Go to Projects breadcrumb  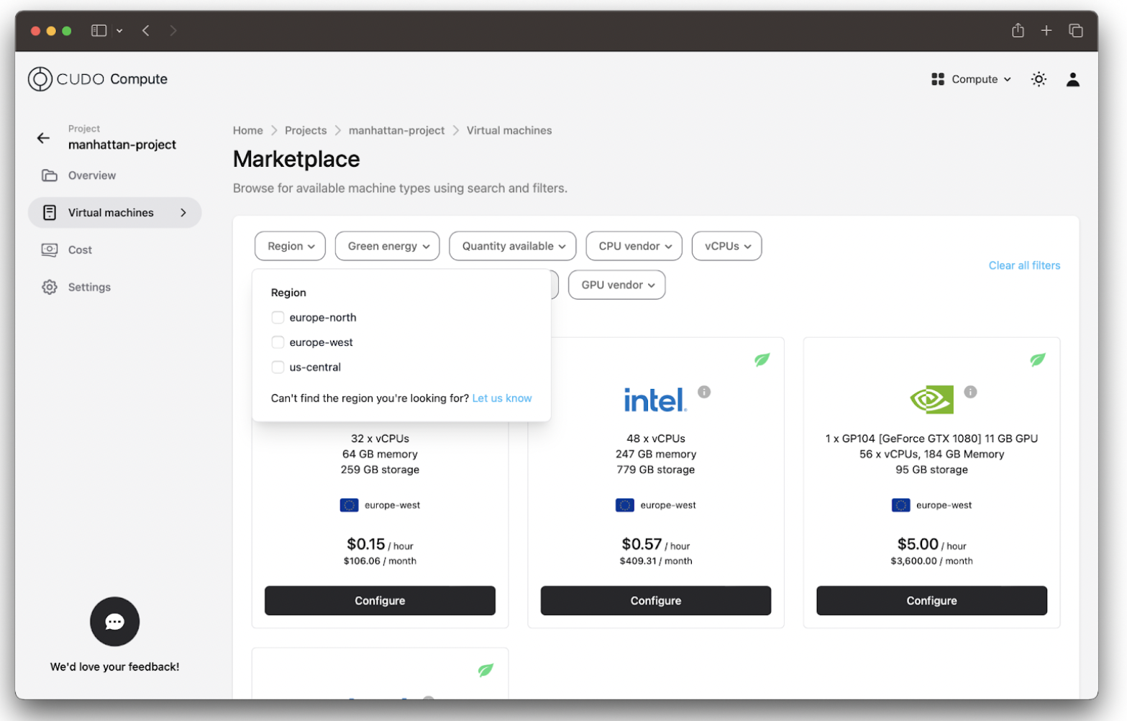point(306,130)
